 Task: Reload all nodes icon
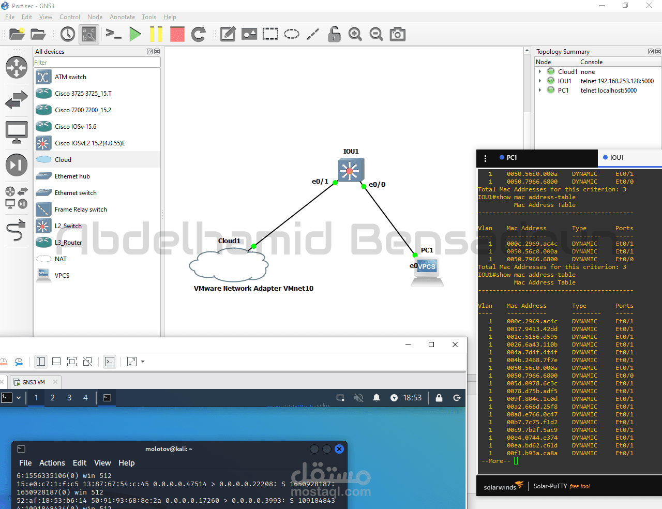coord(198,34)
